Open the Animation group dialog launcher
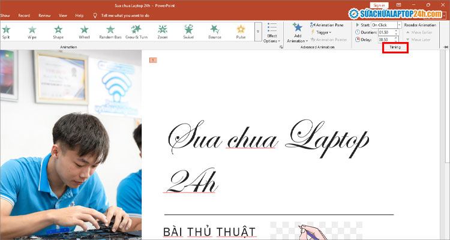The height and width of the screenshot is (240, 450). [281, 47]
